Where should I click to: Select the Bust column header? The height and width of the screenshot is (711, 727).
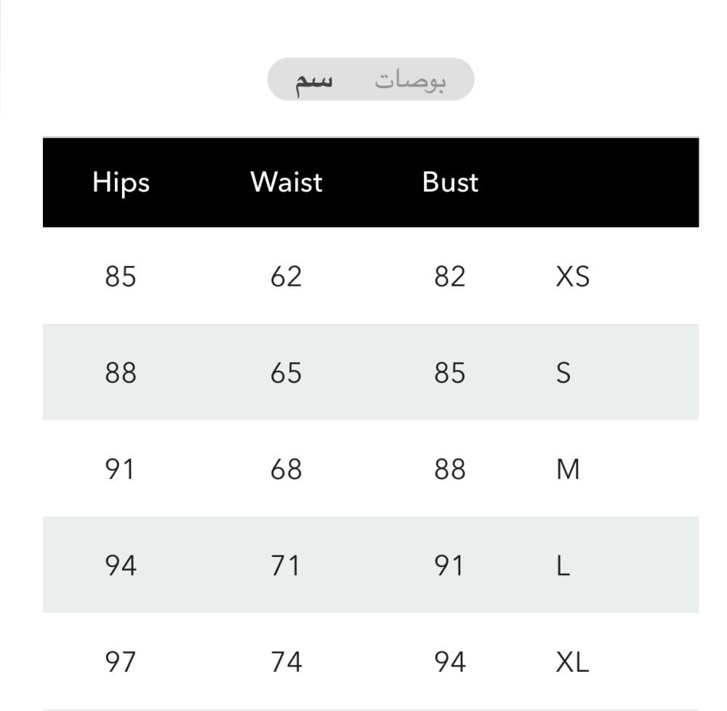point(450,182)
